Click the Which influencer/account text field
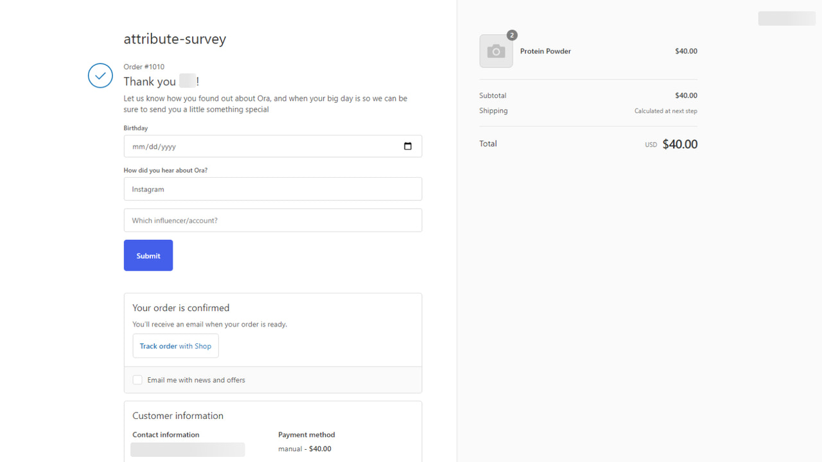Viewport: 822px width, 462px height. pos(272,220)
